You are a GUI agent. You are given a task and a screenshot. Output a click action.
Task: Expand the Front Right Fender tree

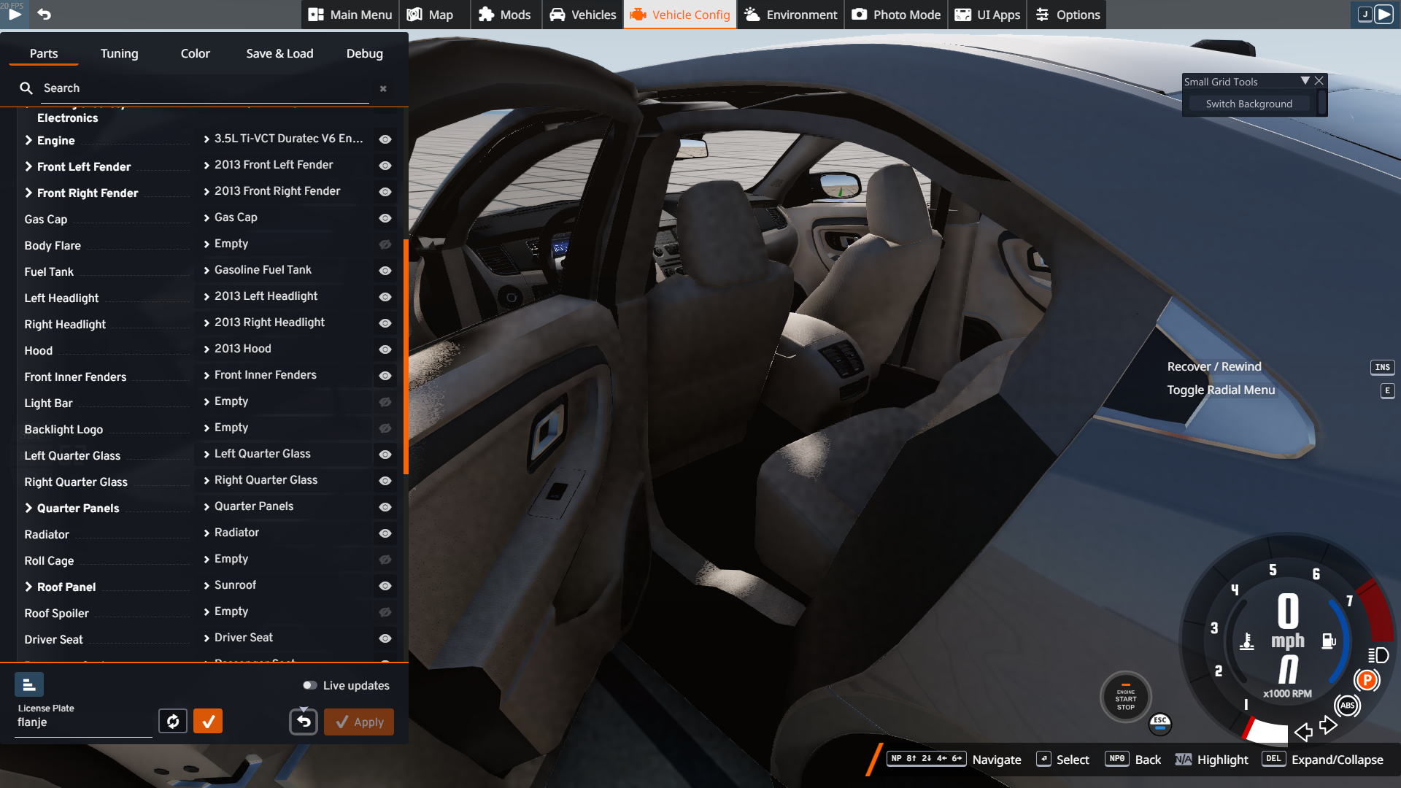pos(28,193)
